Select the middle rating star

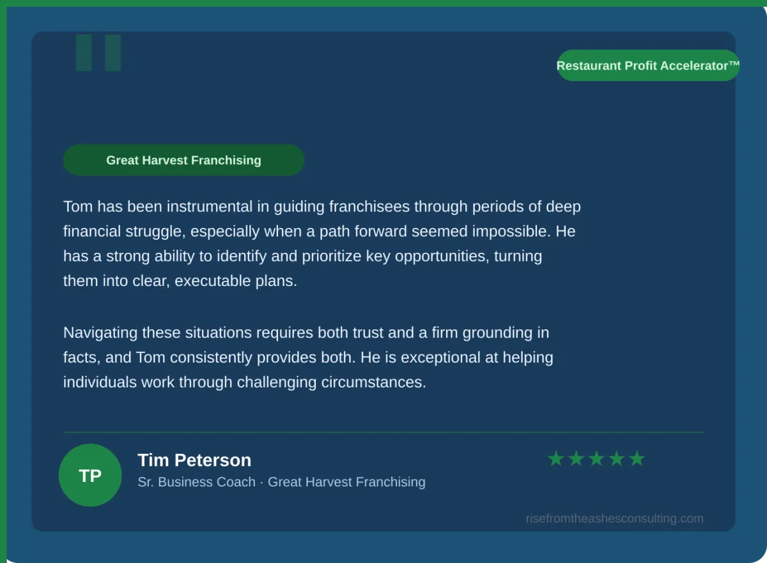[596, 459]
